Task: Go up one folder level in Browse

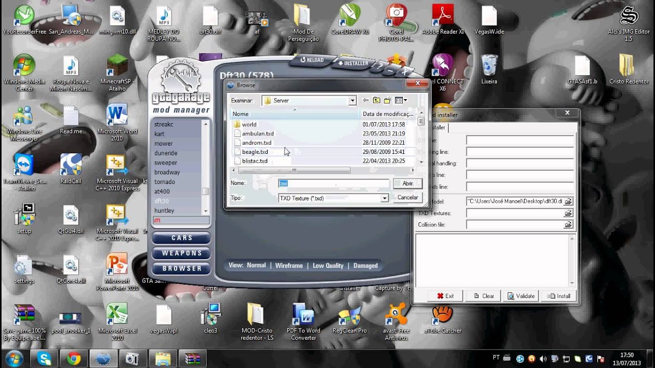Action: tap(377, 101)
